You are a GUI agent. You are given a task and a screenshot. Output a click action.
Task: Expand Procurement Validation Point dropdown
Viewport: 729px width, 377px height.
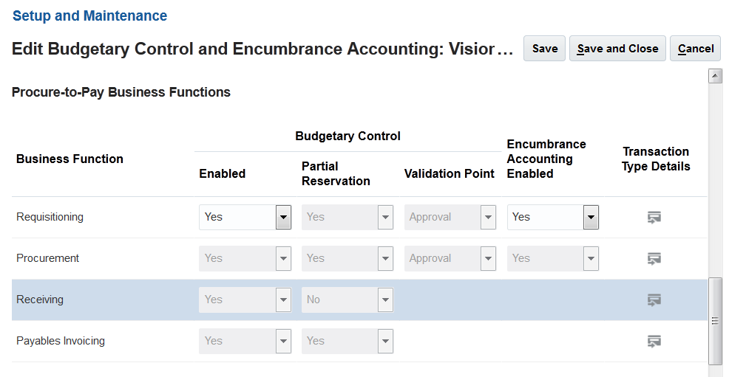point(488,258)
